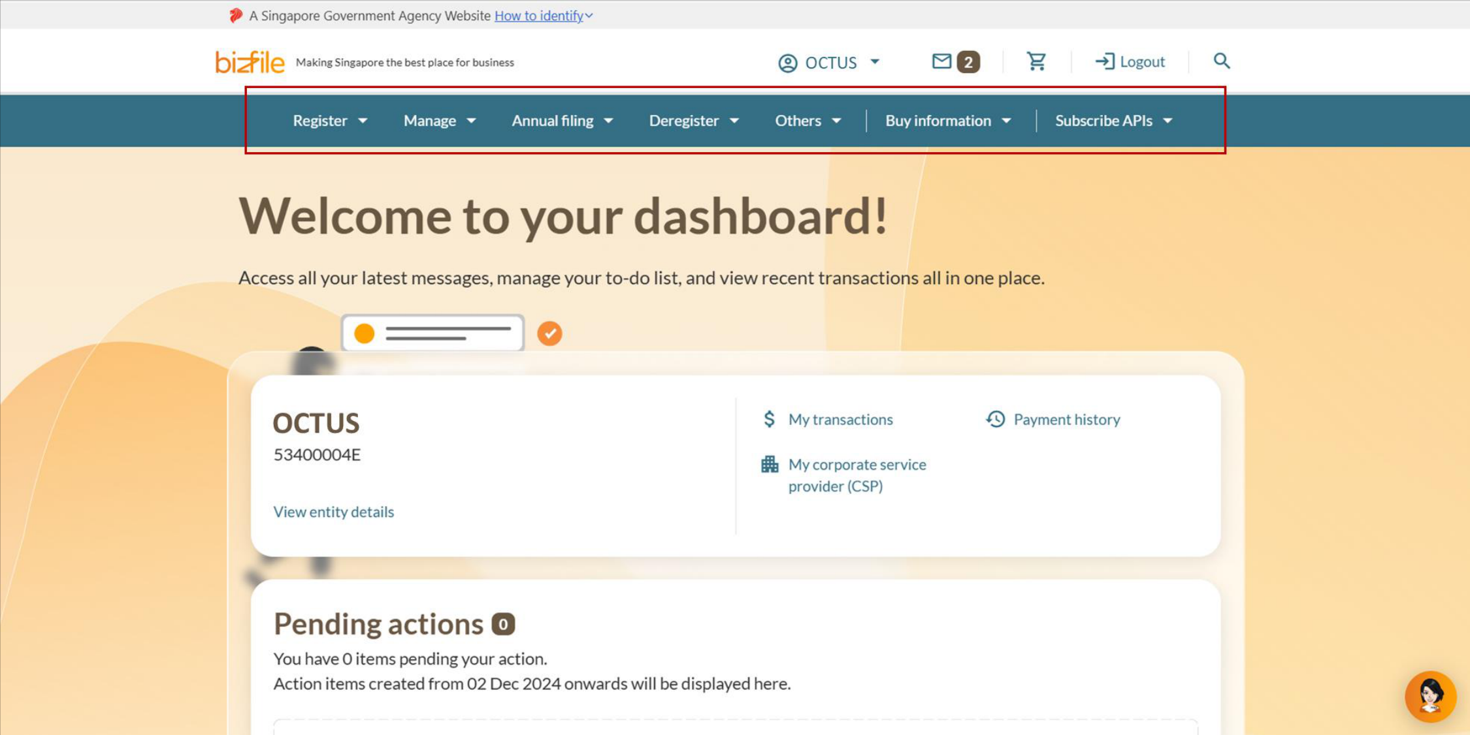Click the bizfile logo

(x=250, y=62)
